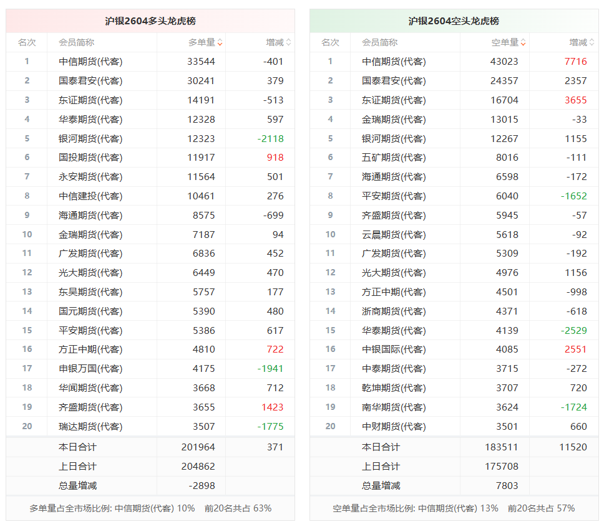604x527 pixels.
Task: Click the 沪银2604多头龙虎榜 title
Action: pos(150,21)
